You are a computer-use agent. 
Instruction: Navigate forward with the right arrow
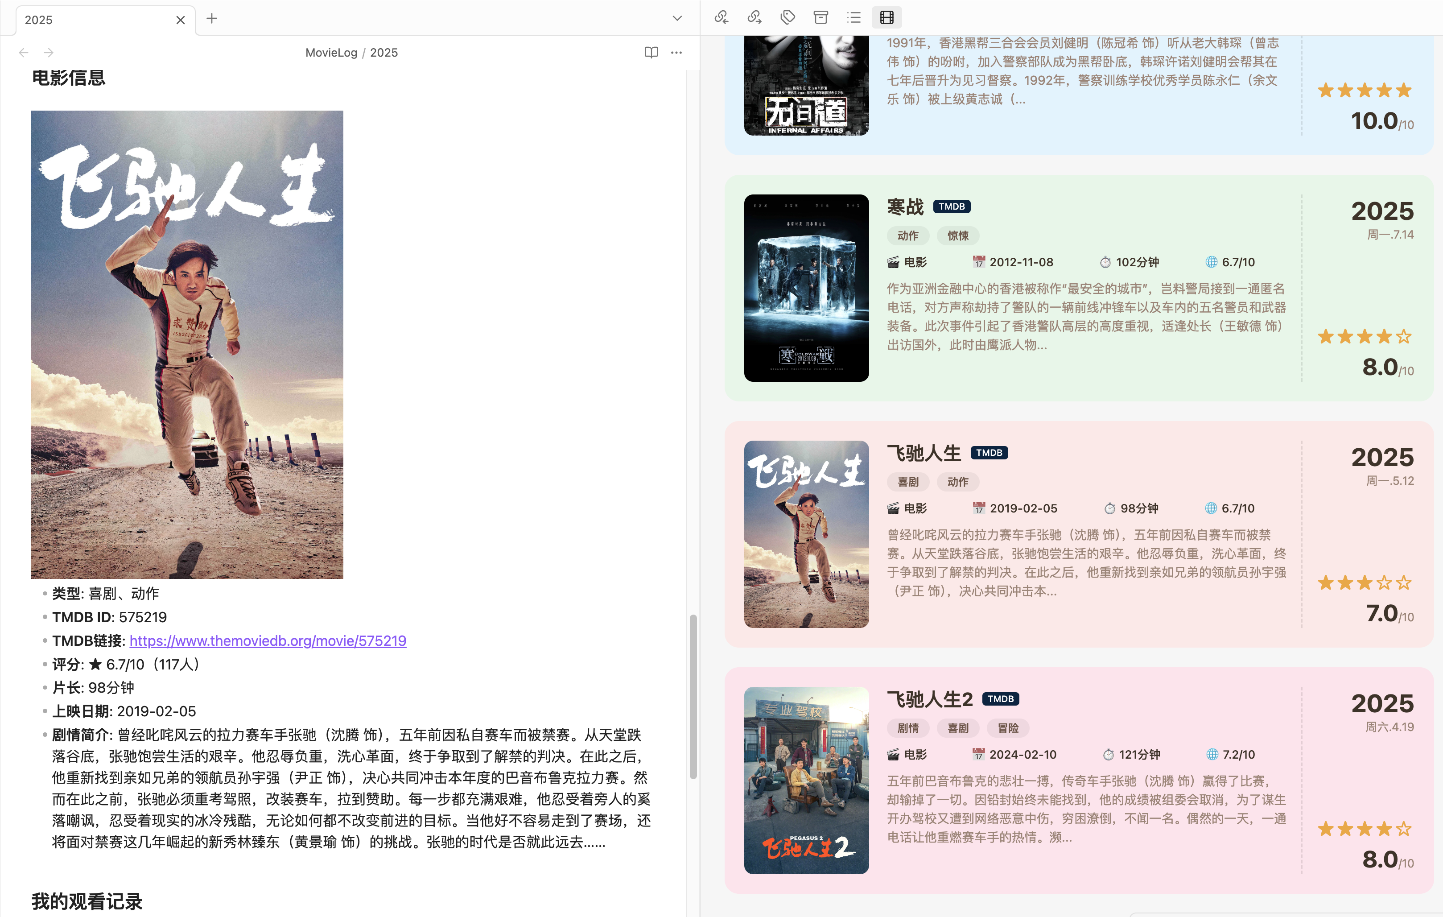49,53
